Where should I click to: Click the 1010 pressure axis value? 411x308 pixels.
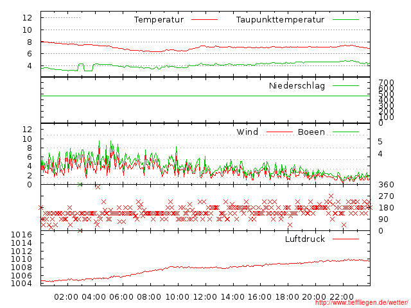click(x=21, y=259)
